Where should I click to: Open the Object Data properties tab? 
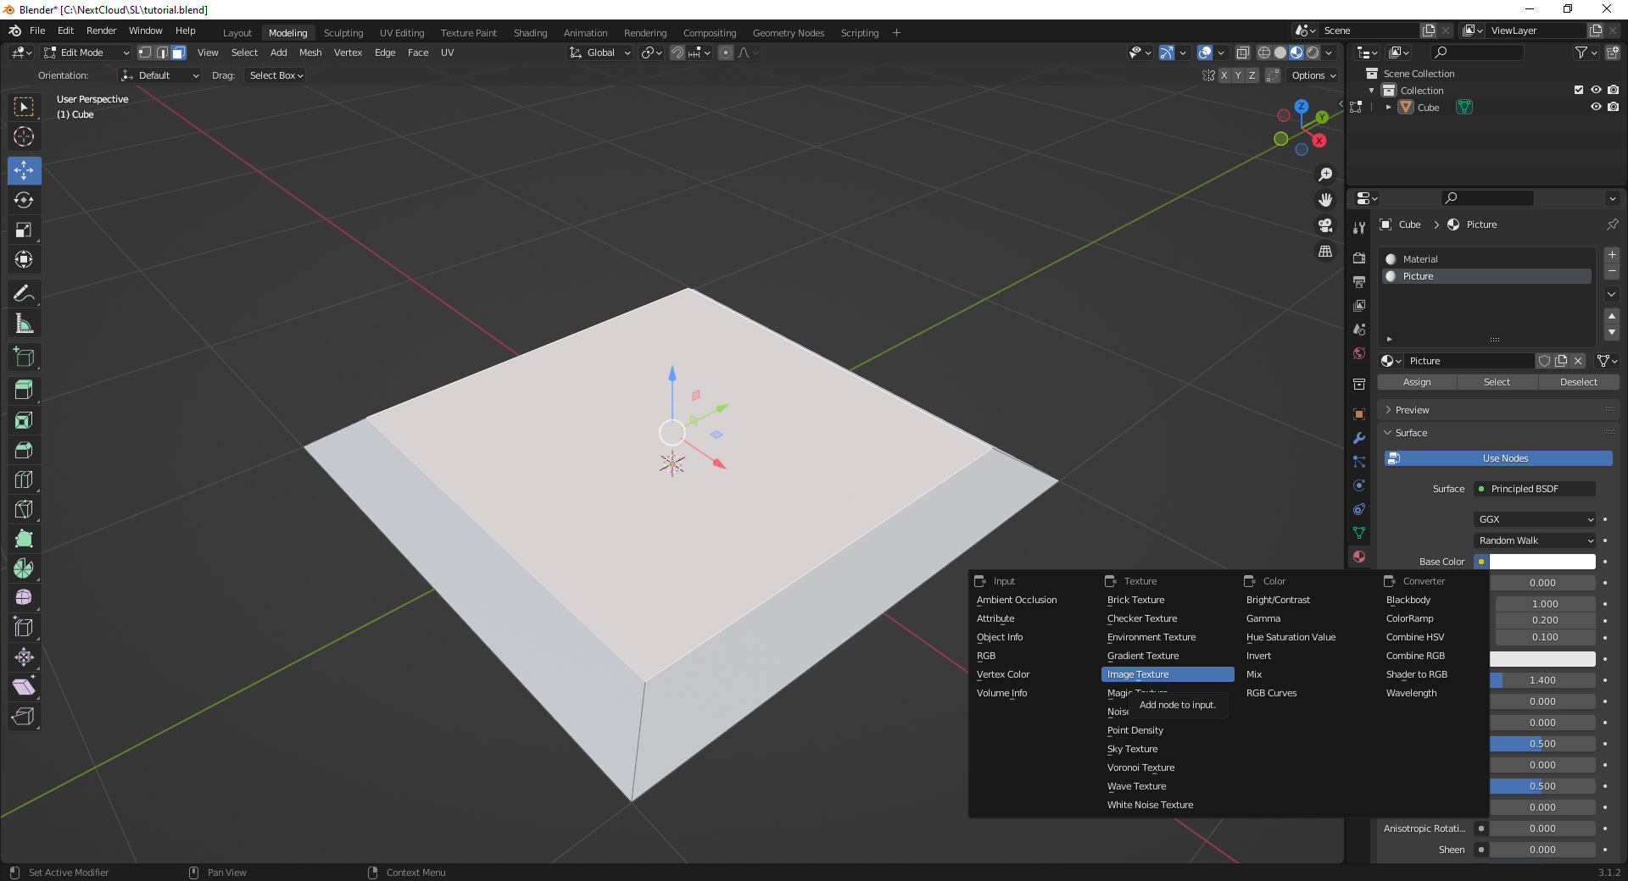(x=1359, y=533)
